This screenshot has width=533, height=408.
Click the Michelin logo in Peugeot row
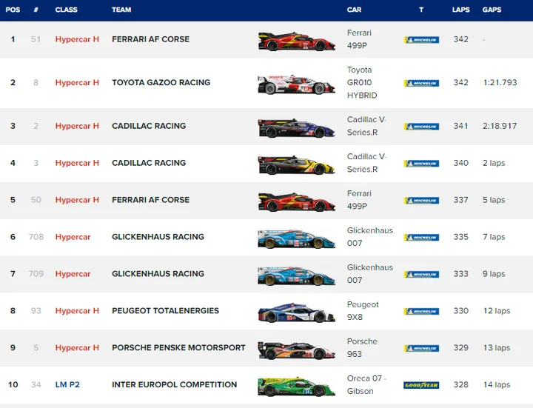(x=421, y=312)
